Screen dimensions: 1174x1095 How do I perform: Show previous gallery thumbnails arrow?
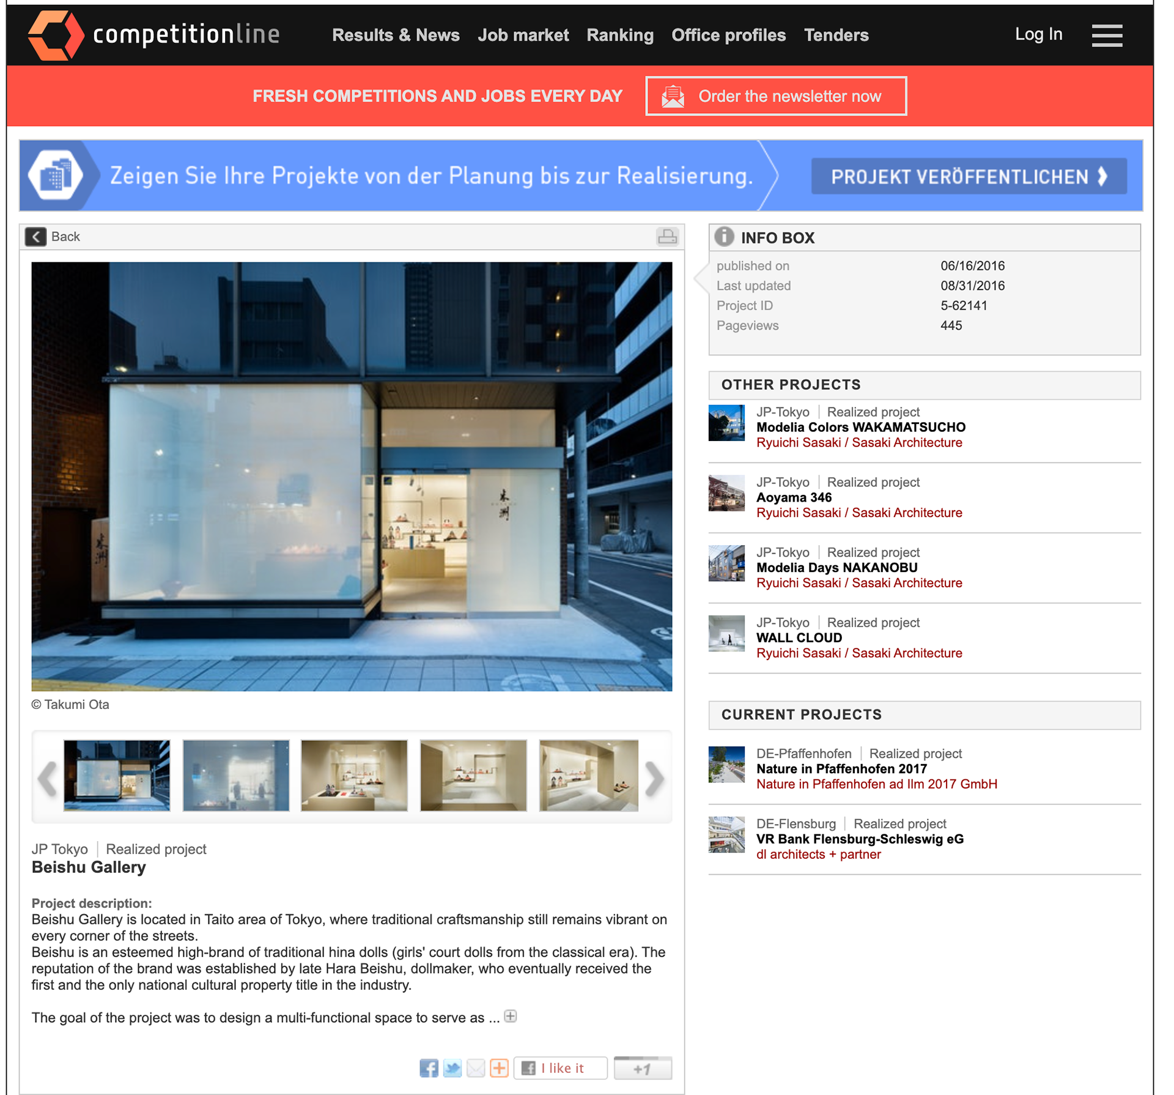point(47,778)
